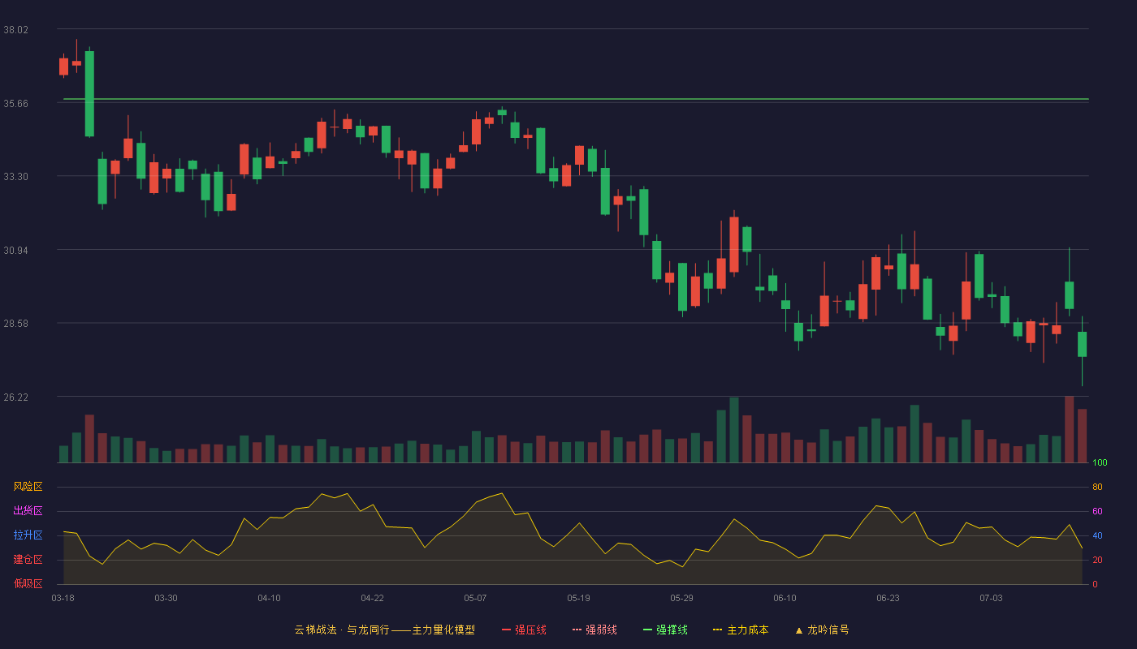Click the 06-23 date label
The width and height of the screenshot is (1137, 649).
click(888, 598)
